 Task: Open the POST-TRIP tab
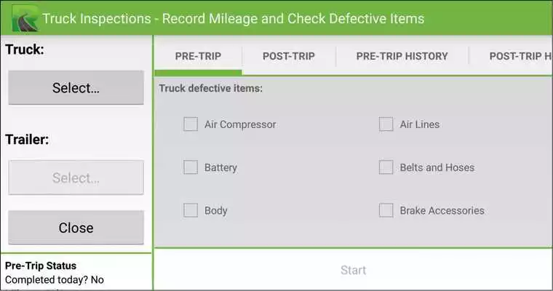pos(289,56)
